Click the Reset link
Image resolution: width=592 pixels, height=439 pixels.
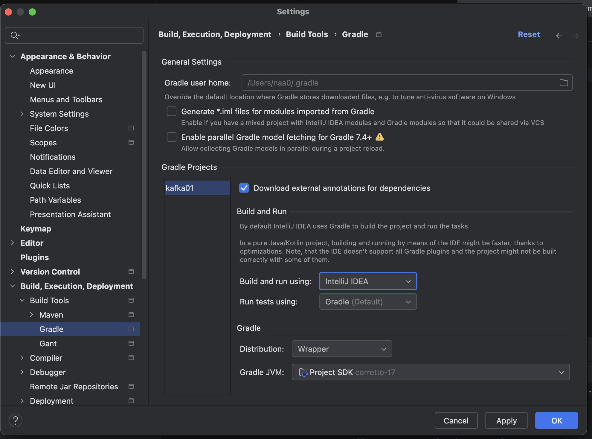[529, 34]
